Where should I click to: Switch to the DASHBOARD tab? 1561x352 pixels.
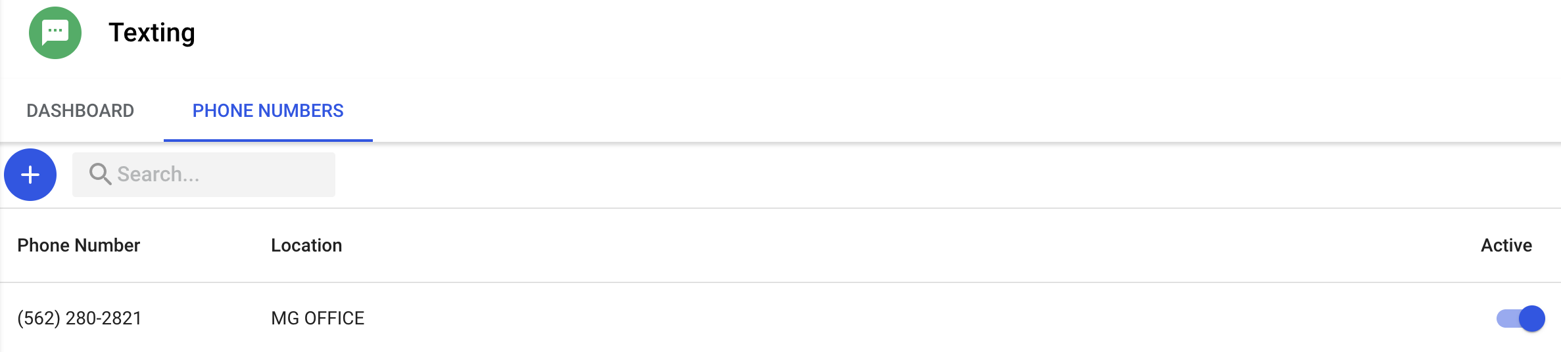point(80,110)
